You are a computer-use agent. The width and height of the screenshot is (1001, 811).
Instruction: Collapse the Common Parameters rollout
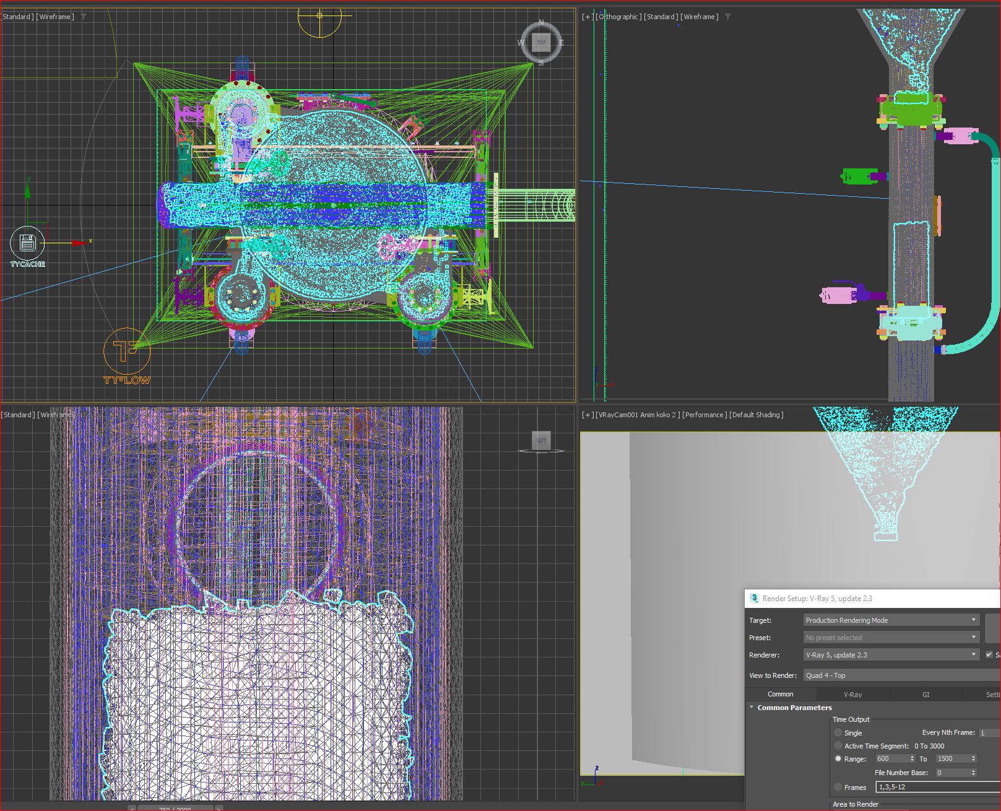pos(752,707)
